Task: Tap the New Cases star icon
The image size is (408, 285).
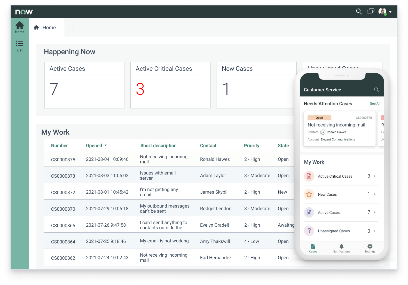Action: [309, 194]
